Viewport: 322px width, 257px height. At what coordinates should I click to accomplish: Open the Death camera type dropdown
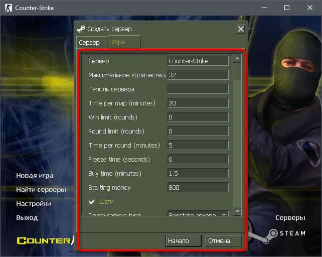tap(198, 213)
